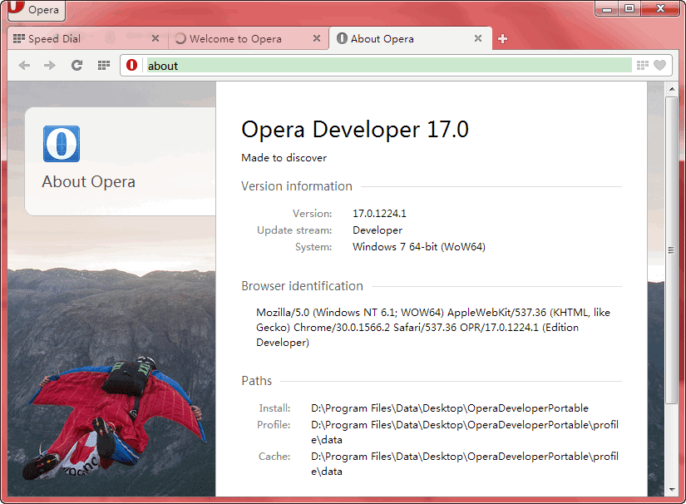
Task: Click the forward navigation arrow
Action: click(47, 65)
